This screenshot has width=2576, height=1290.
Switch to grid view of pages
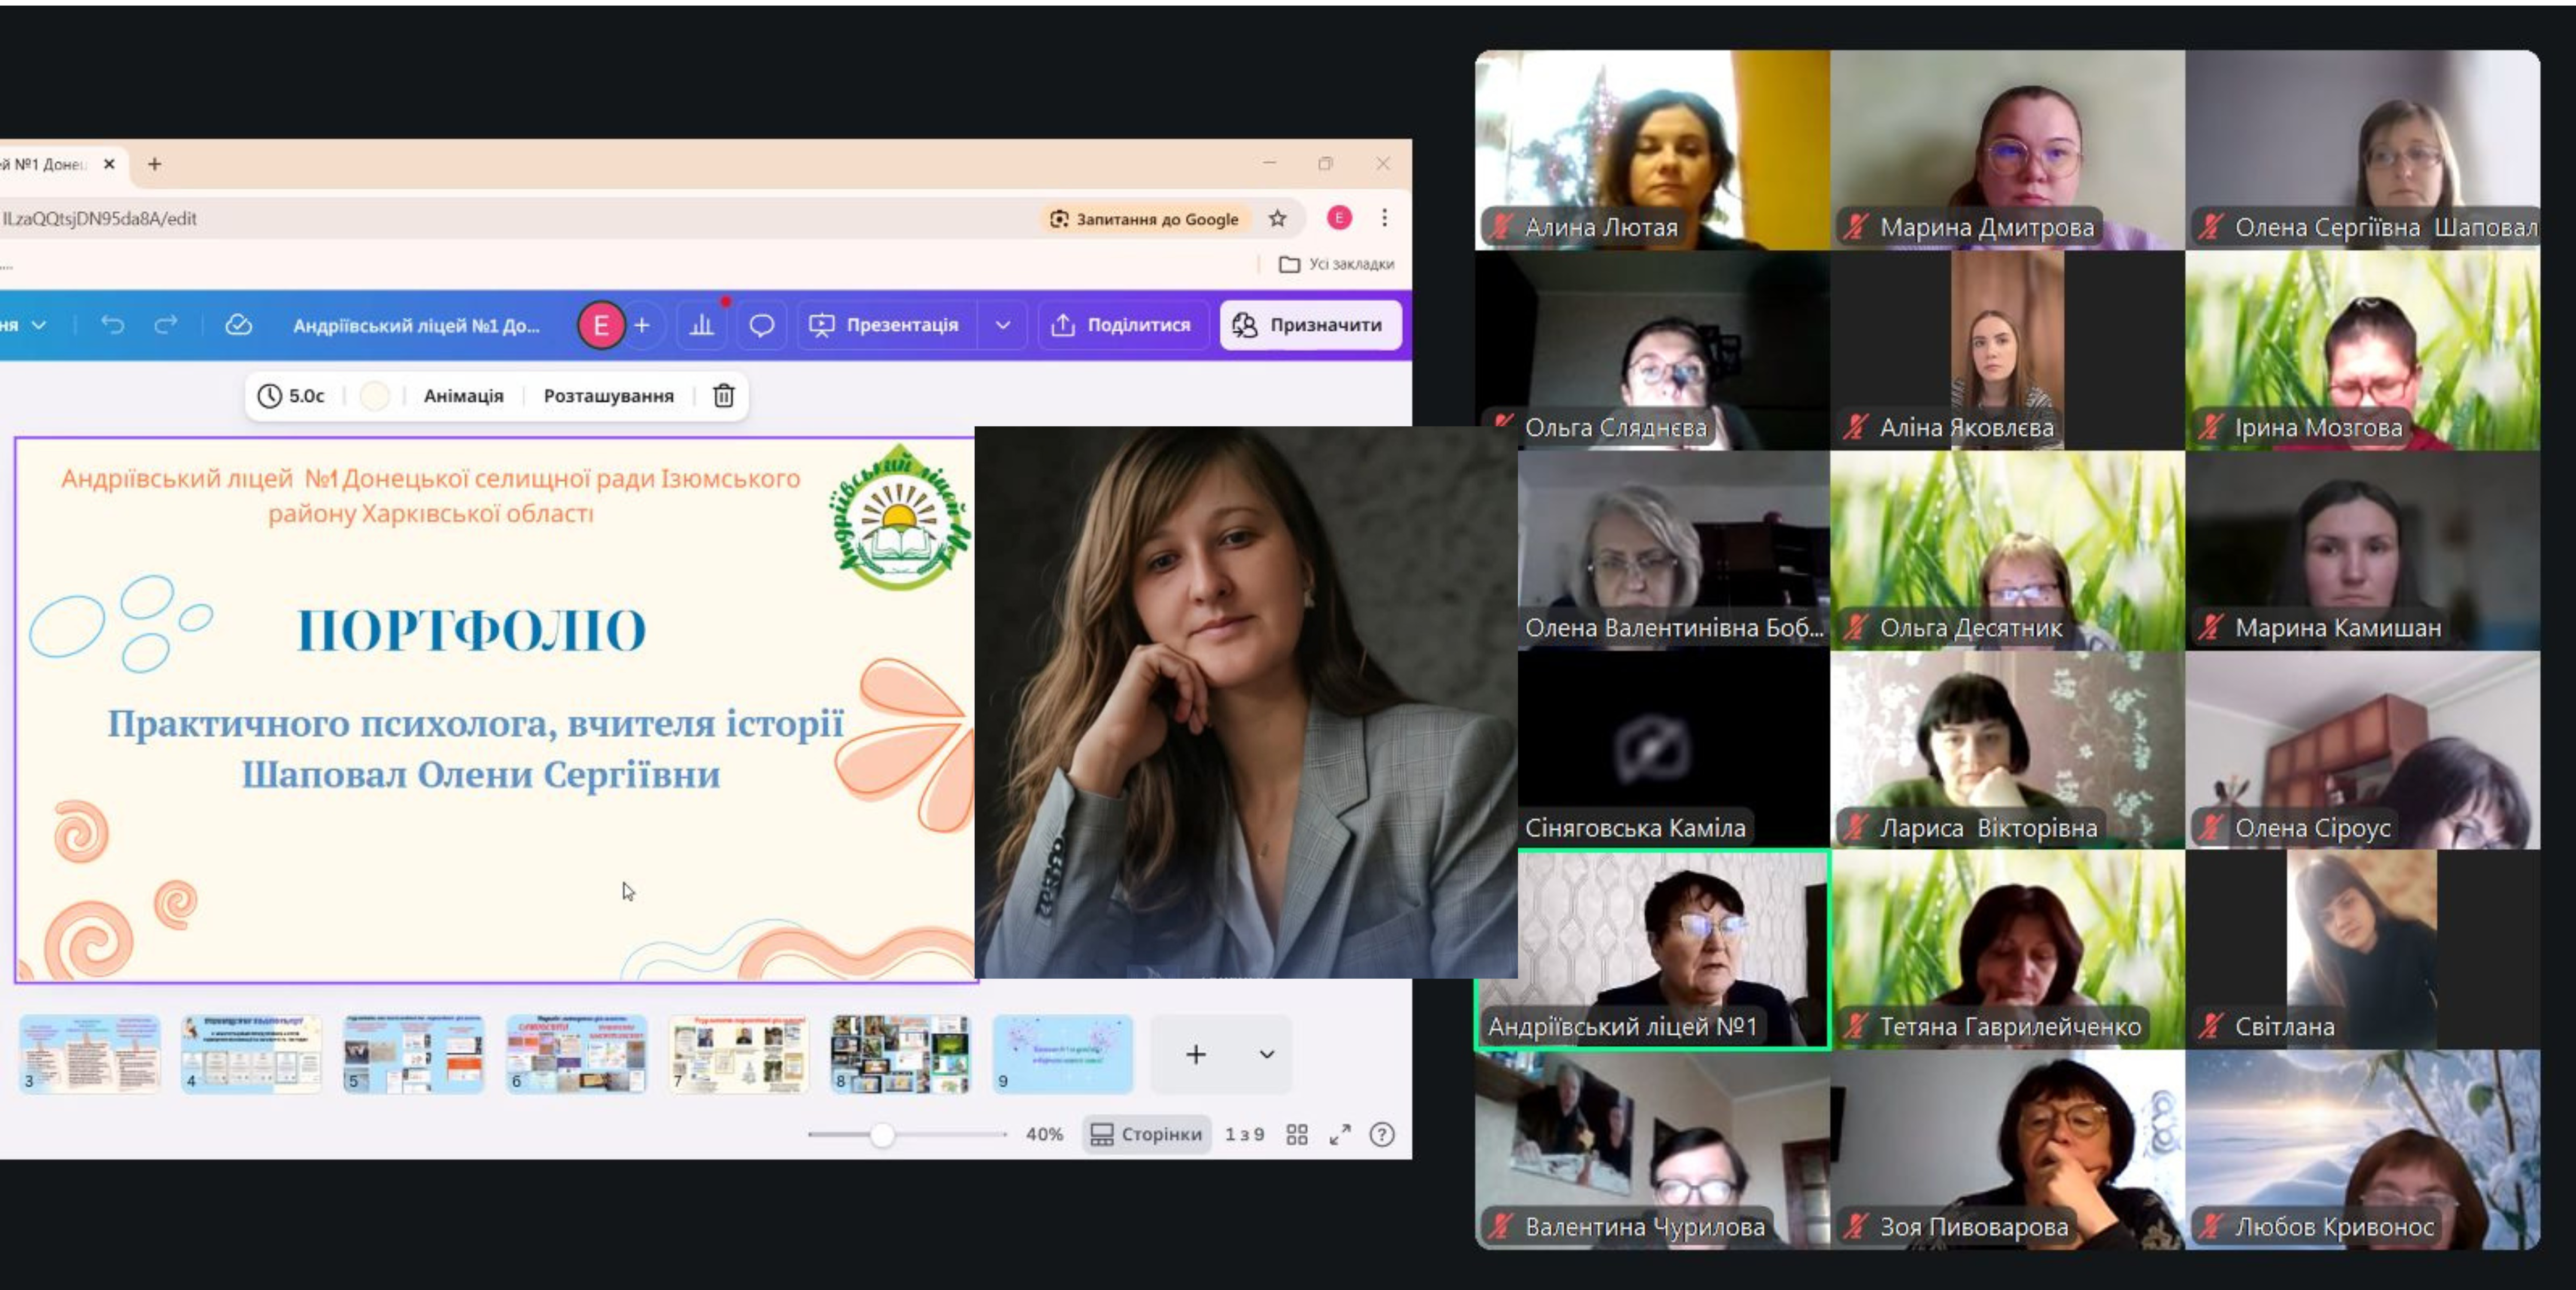1297,1134
